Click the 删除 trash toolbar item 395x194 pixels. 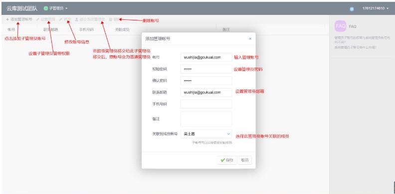(115, 19)
